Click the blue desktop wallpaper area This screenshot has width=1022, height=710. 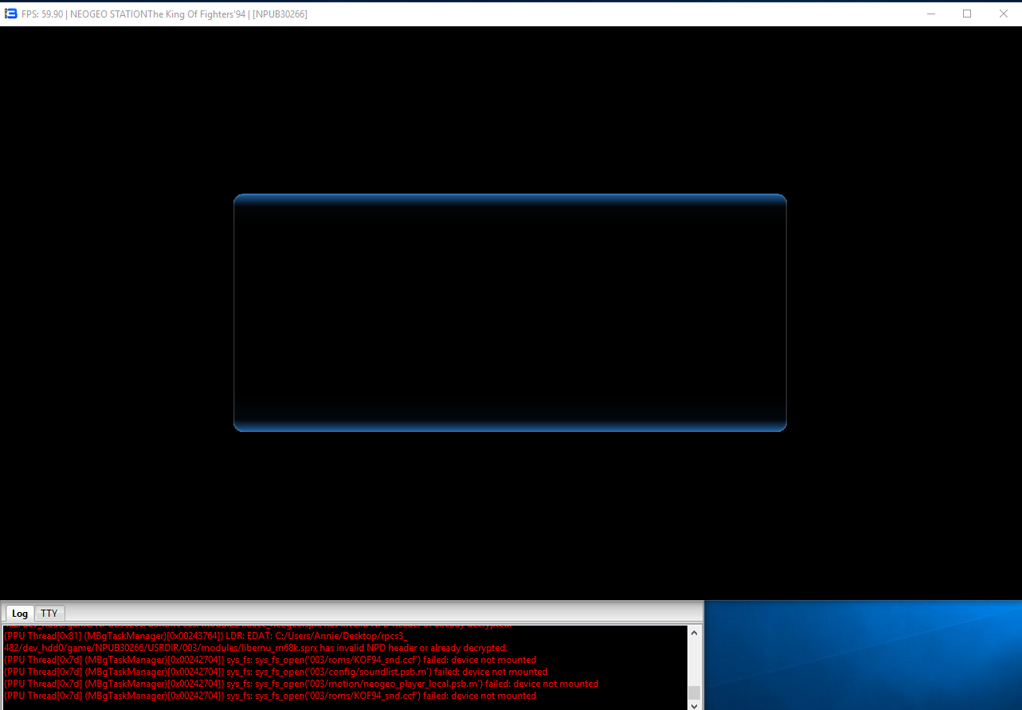coord(862,655)
